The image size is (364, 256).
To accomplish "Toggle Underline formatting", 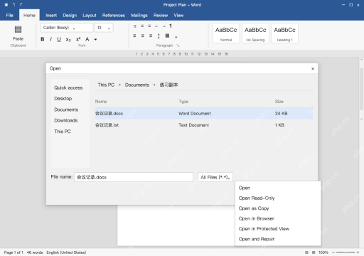I will pyautogui.click(x=59, y=39).
